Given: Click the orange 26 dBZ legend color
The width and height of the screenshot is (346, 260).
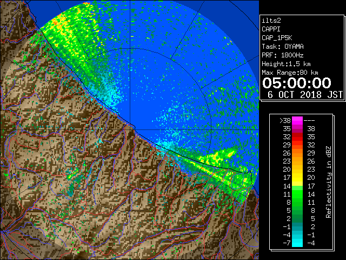Looking at the screenshot, I should pos(297,153).
